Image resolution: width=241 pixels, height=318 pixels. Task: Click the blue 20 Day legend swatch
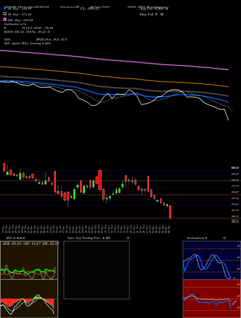(5, 8)
